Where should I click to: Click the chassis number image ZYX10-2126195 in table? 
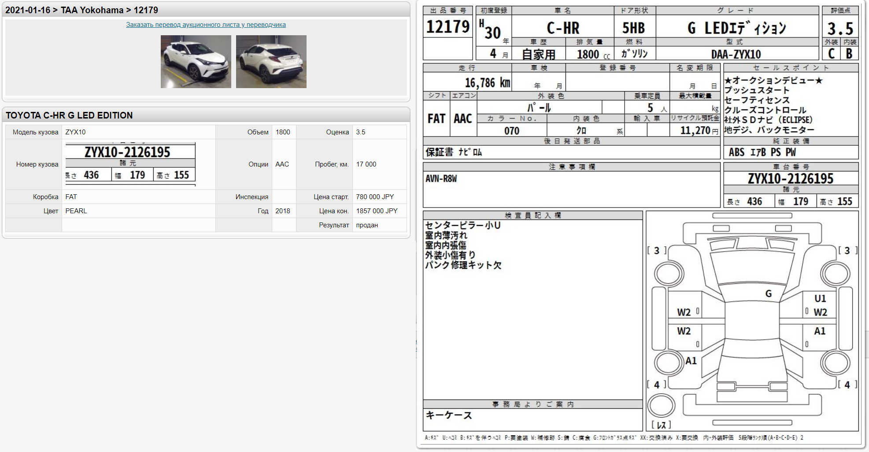coord(130,164)
